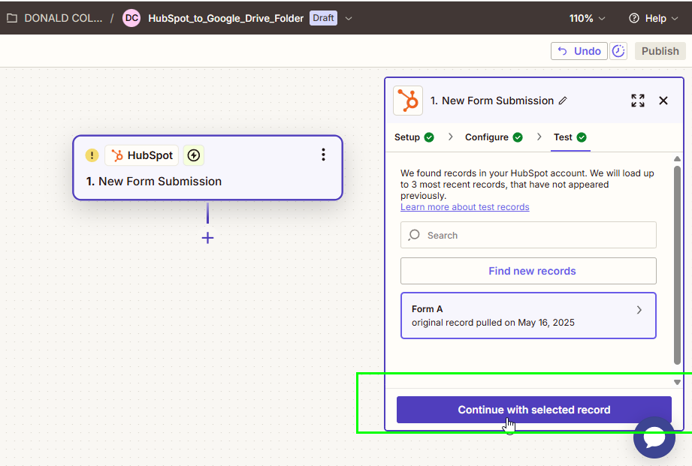The width and height of the screenshot is (692, 466).
Task: Expand the Form A record chevron
Action: 639,310
